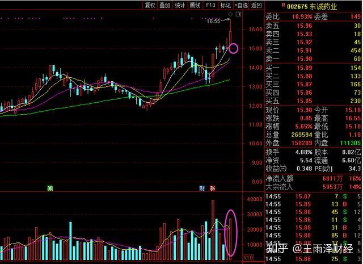Click the 涨幅 5.65% value
The image size is (363, 264).
(304, 127)
